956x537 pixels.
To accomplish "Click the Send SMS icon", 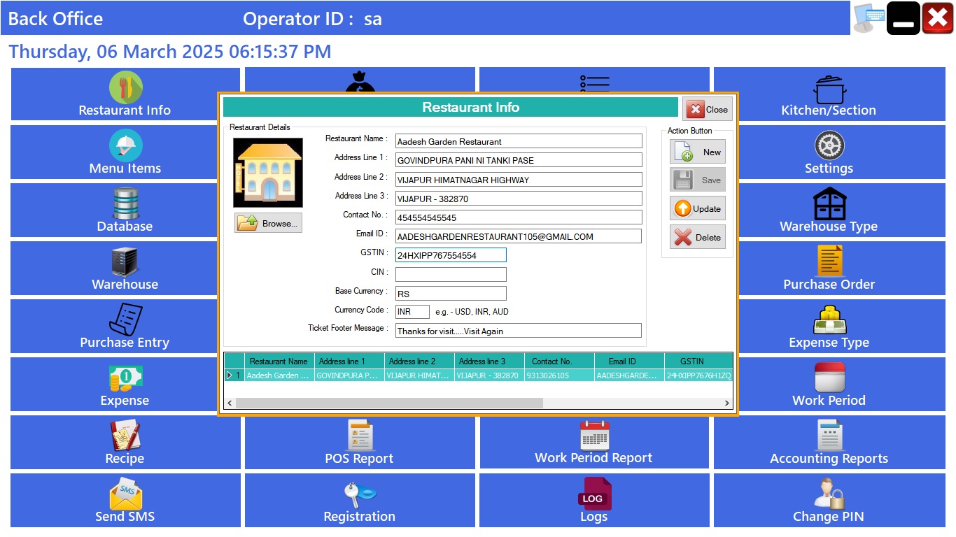I will 125,501.
